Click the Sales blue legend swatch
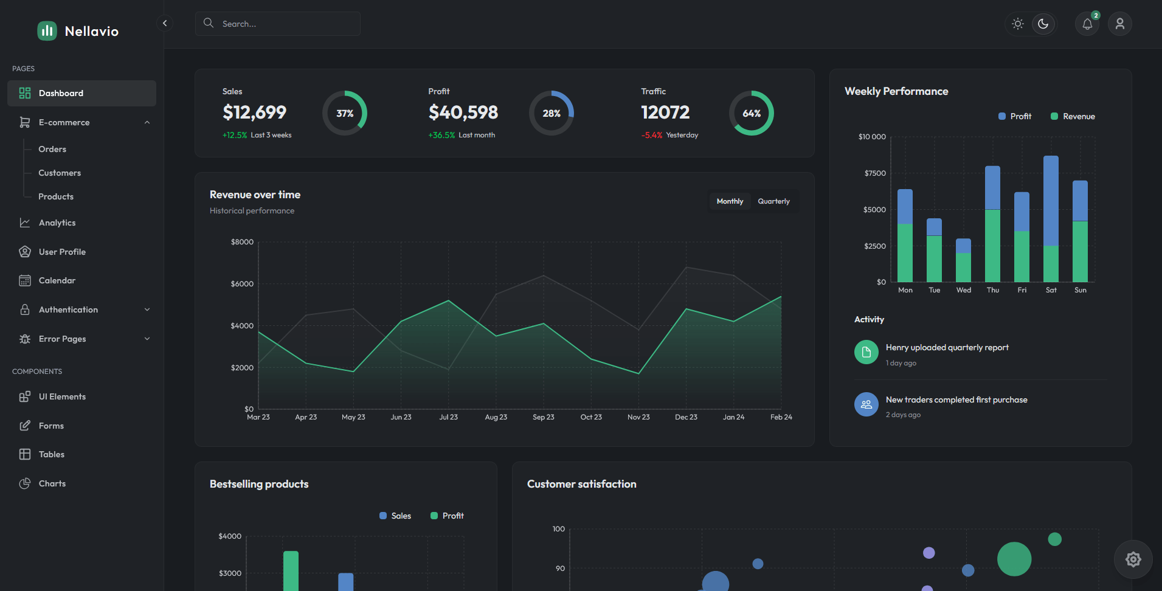Viewport: 1162px width, 591px height. [383, 516]
